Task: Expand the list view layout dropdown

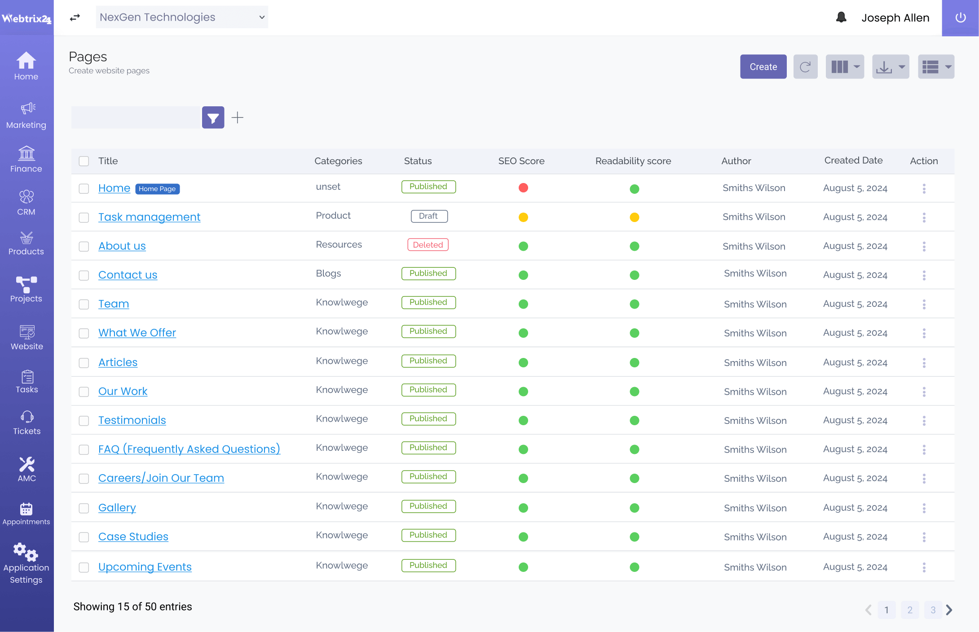Action: click(x=936, y=67)
